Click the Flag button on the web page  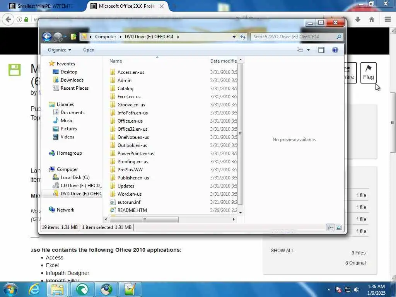pos(368,73)
